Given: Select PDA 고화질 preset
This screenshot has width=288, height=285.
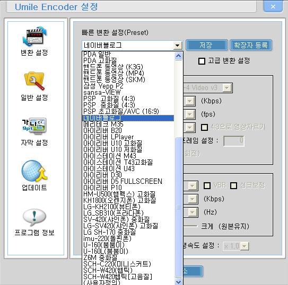Looking at the screenshot, I should 128,60.
